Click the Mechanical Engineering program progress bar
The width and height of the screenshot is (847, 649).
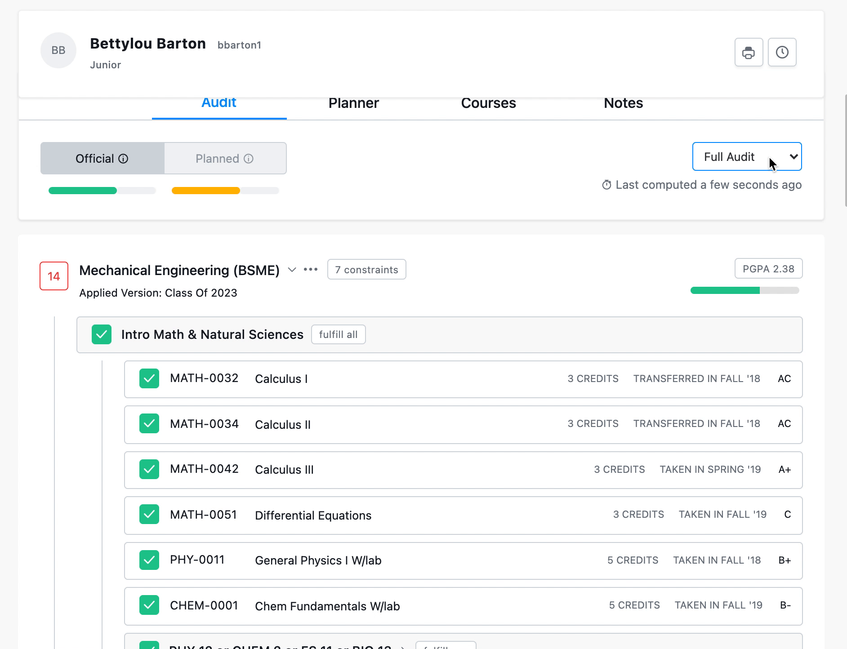[744, 290]
